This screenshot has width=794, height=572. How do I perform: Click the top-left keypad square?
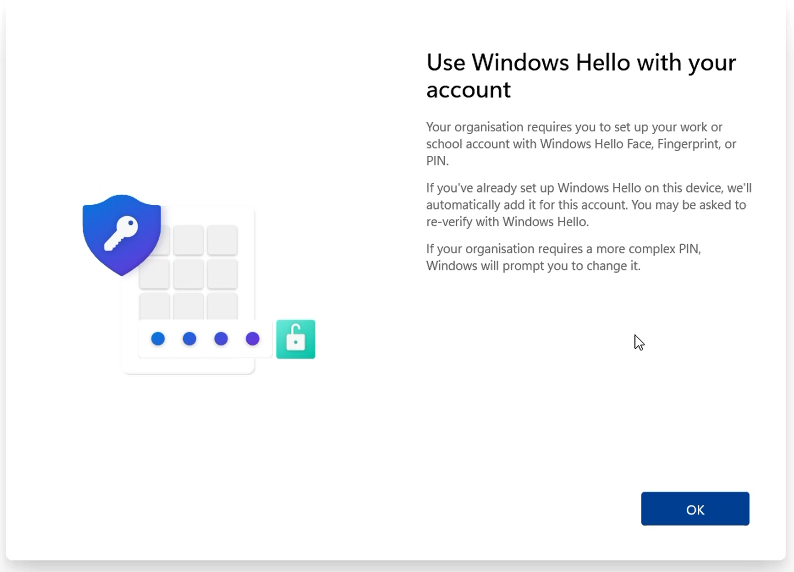(x=154, y=239)
